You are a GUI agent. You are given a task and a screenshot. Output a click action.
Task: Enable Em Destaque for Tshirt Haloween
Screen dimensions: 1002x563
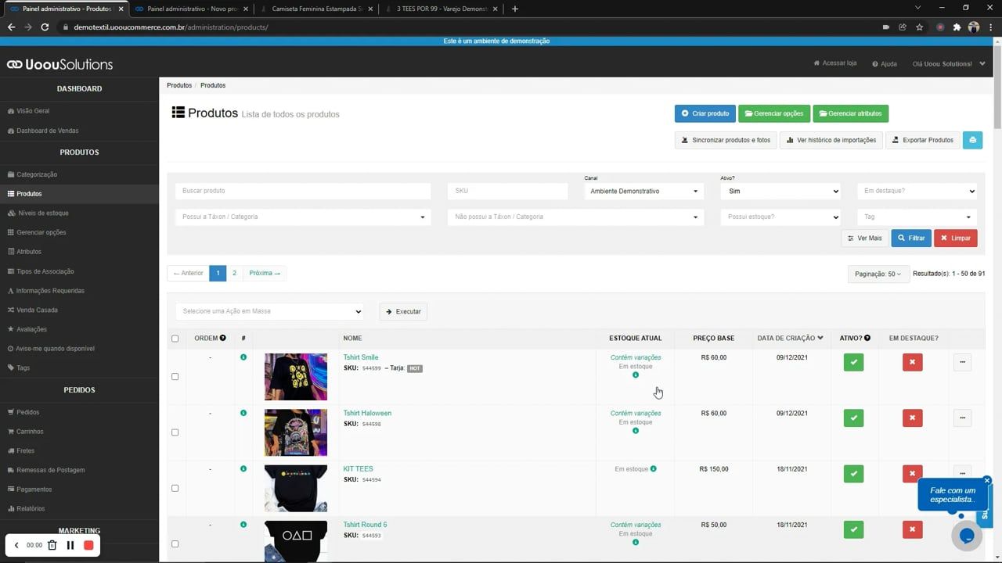[x=912, y=418]
